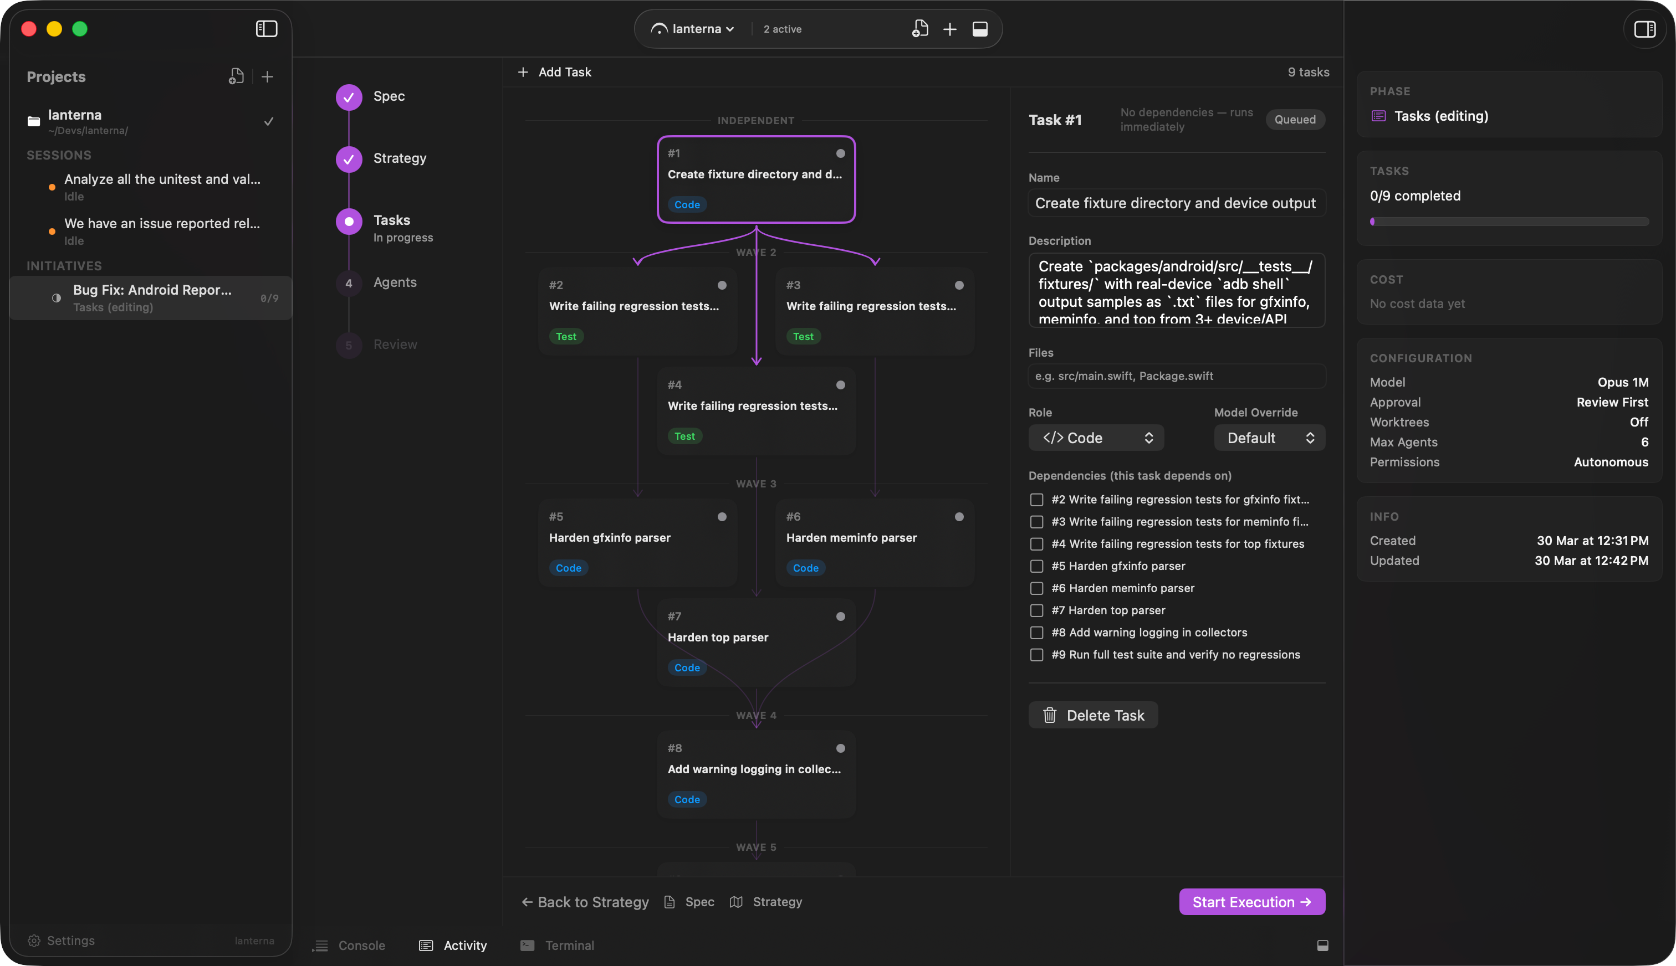
Task: Click the Strategy map icon in footer
Action: point(735,902)
